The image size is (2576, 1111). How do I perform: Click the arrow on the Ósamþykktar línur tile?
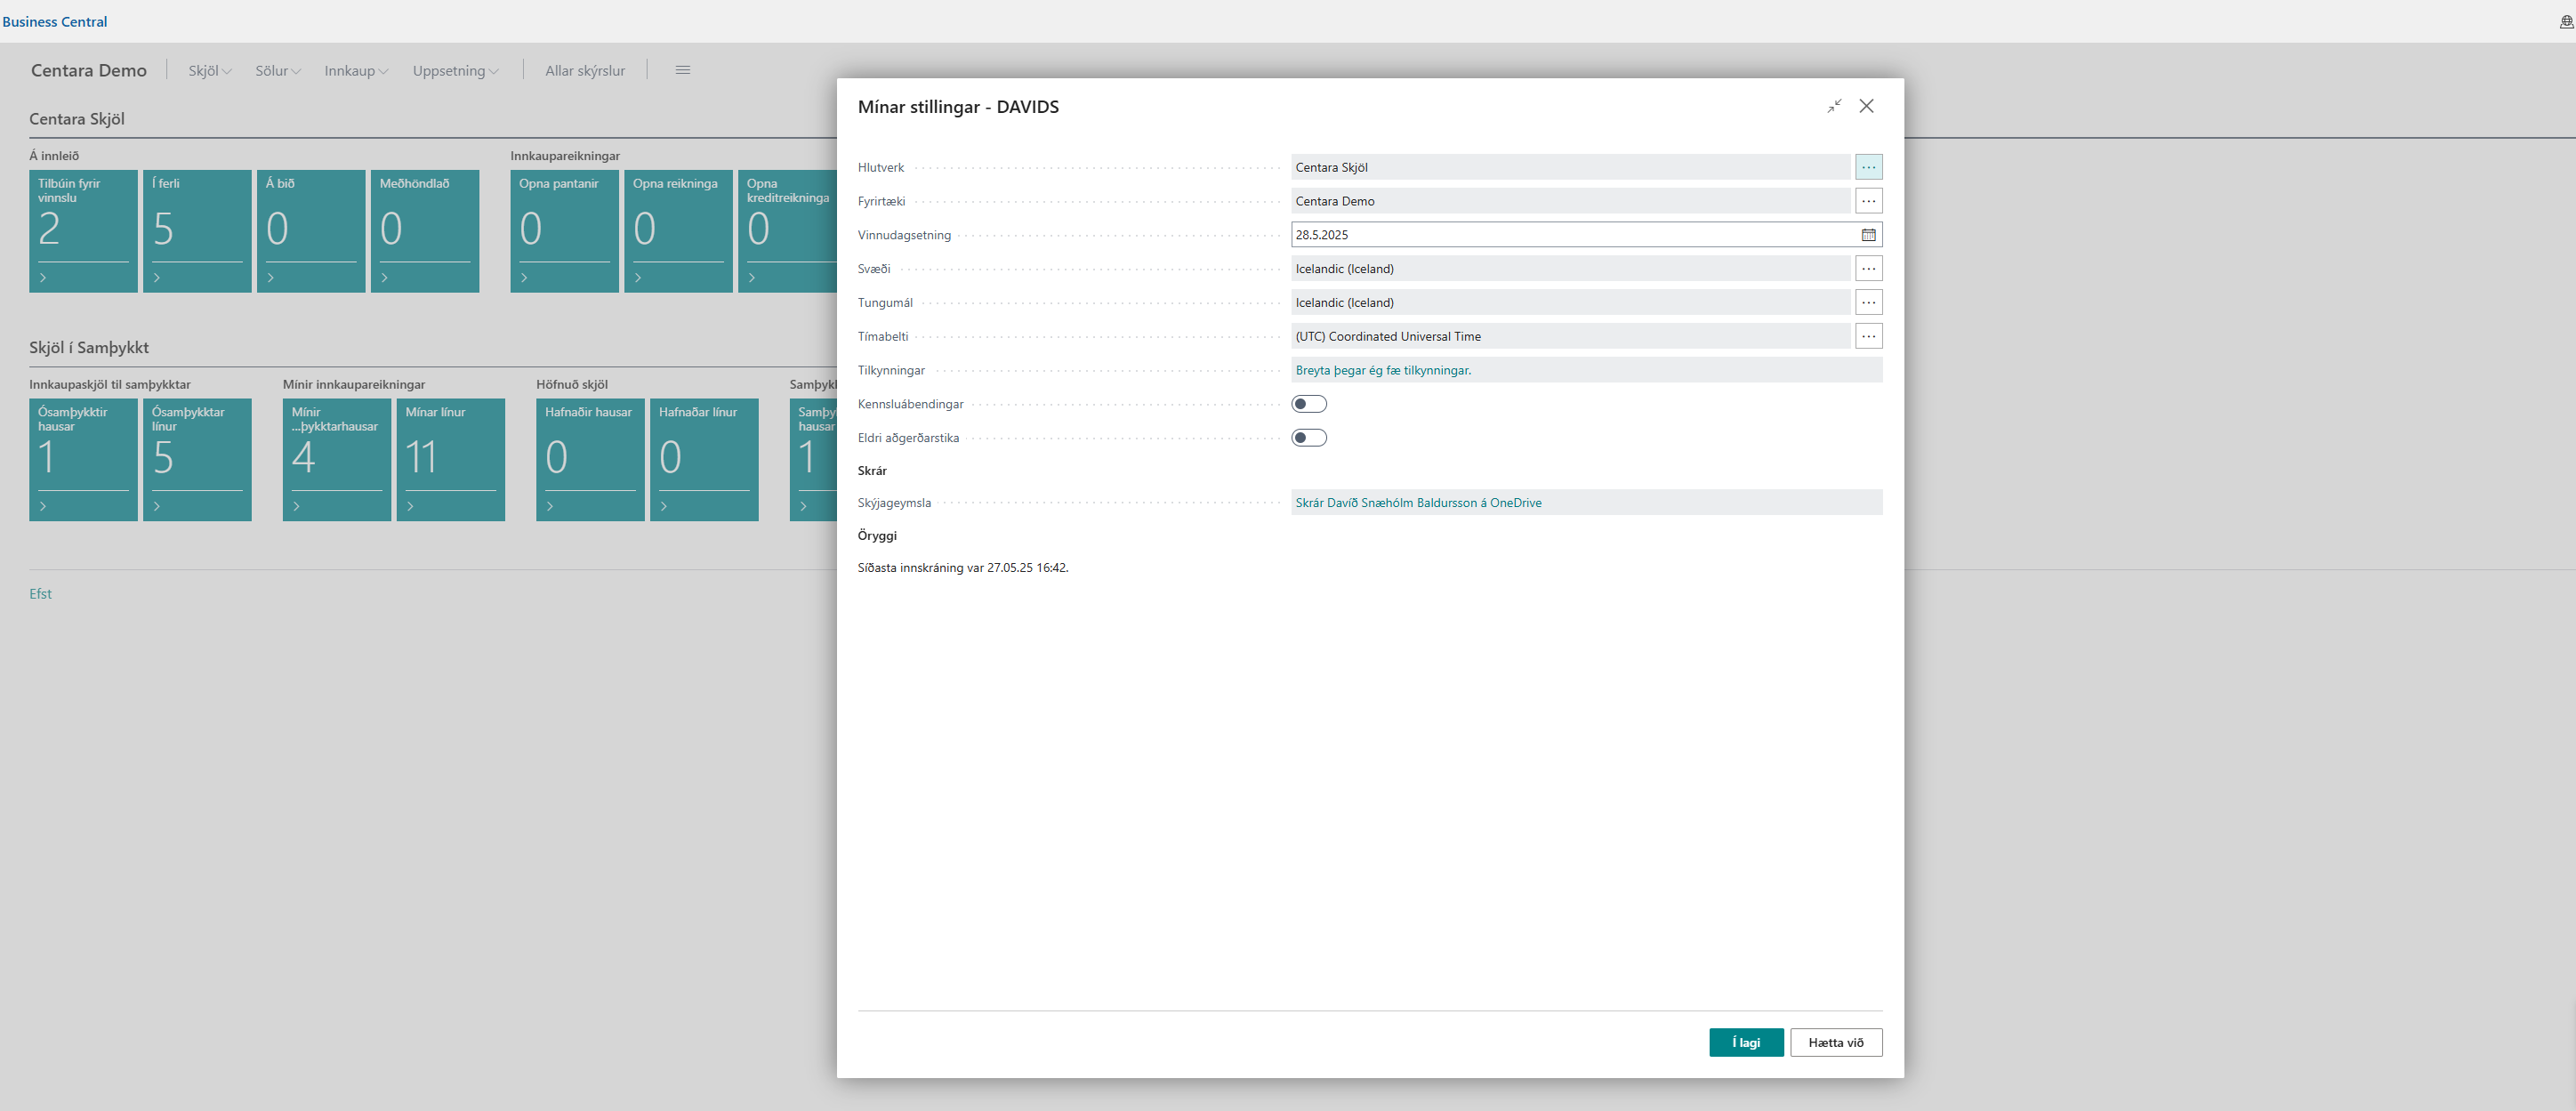click(x=157, y=507)
